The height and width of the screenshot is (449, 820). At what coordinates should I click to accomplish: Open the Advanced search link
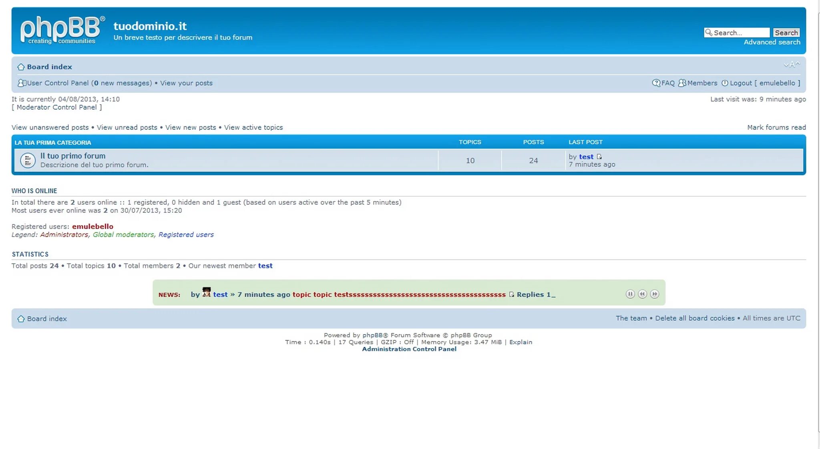tap(772, 42)
